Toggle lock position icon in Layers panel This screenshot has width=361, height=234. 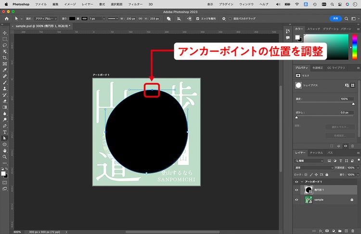(x=316, y=175)
